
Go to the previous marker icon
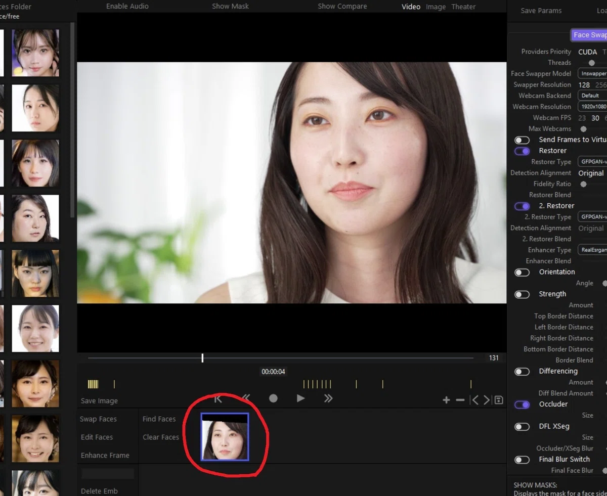[x=474, y=400]
